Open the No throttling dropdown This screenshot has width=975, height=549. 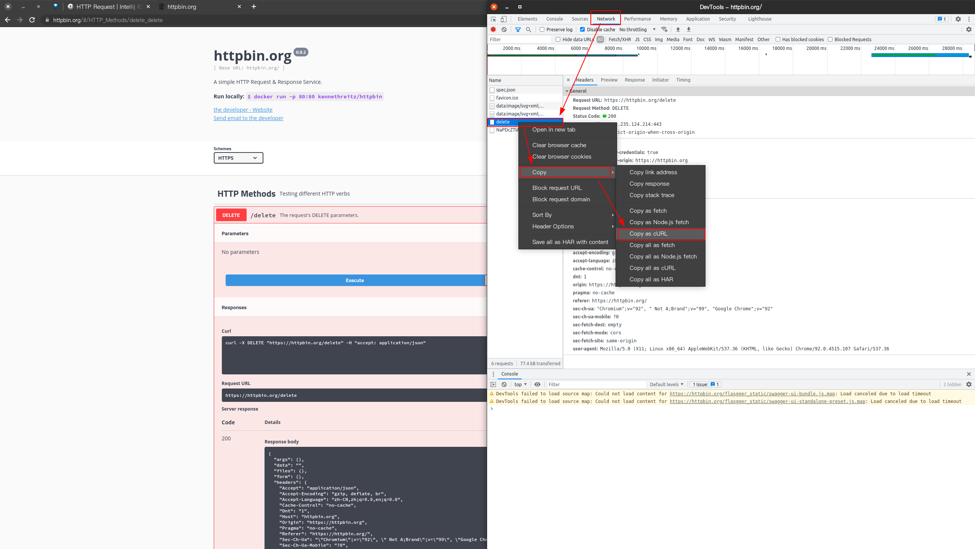[x=637, y=29]
